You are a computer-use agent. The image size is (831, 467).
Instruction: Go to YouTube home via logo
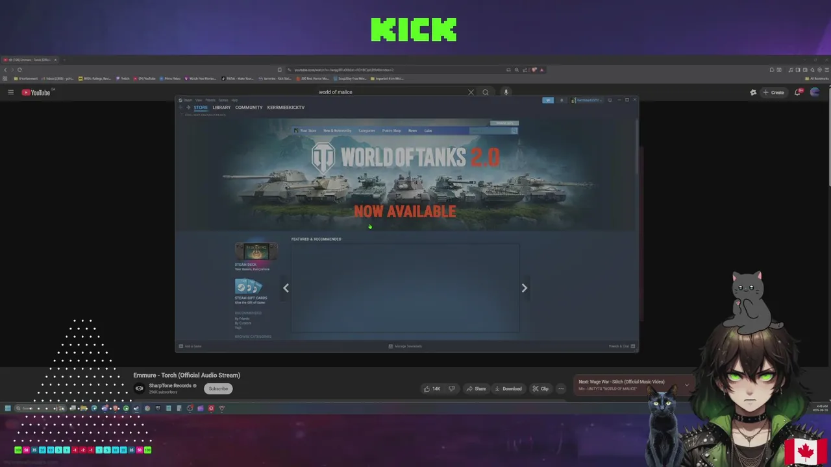(36, 93)
